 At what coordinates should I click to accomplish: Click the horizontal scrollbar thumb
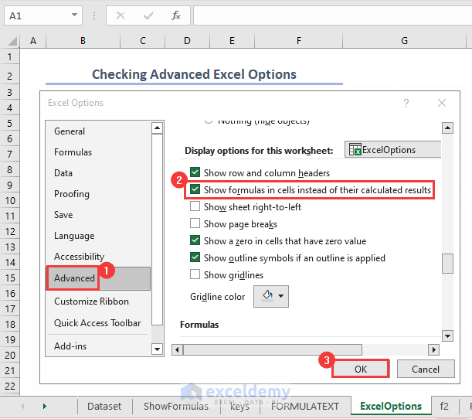pyautogui.click(x=273, y=349)
